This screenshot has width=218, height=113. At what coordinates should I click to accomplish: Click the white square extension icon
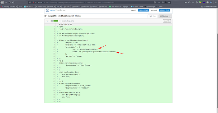point(207,2)
